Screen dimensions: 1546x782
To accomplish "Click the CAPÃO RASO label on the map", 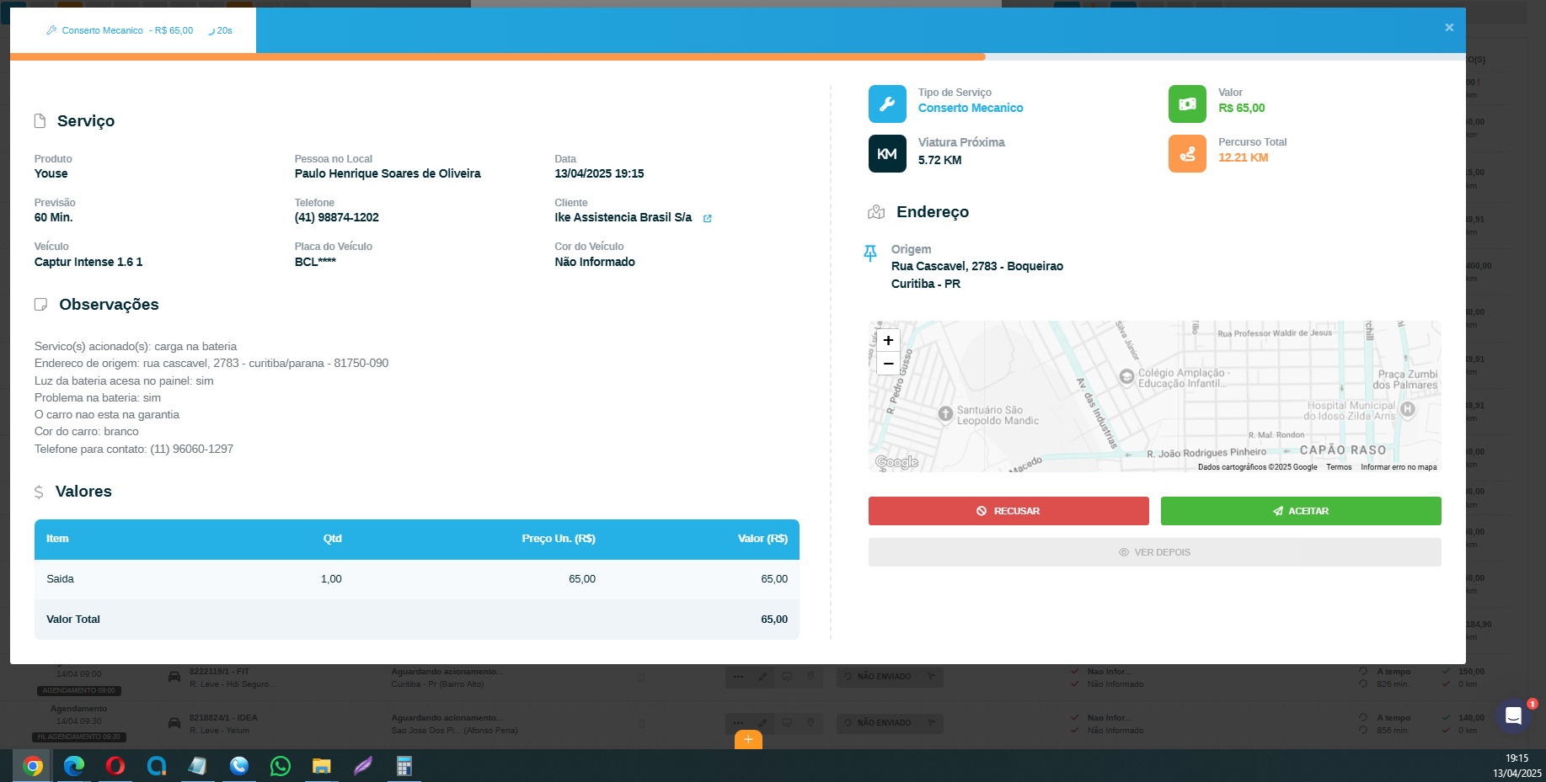I will pyautogui.click(x=1343, y=450).
